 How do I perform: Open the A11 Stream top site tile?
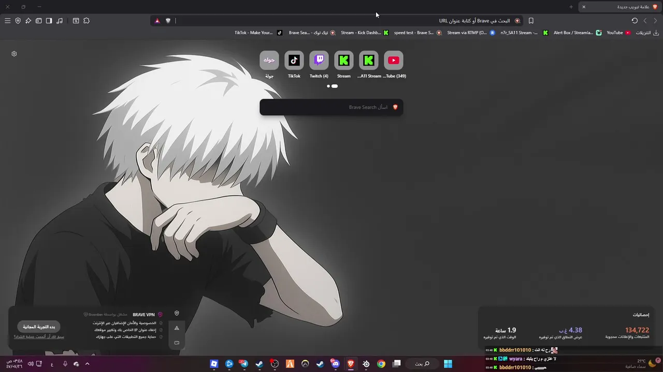pos(369,65)
